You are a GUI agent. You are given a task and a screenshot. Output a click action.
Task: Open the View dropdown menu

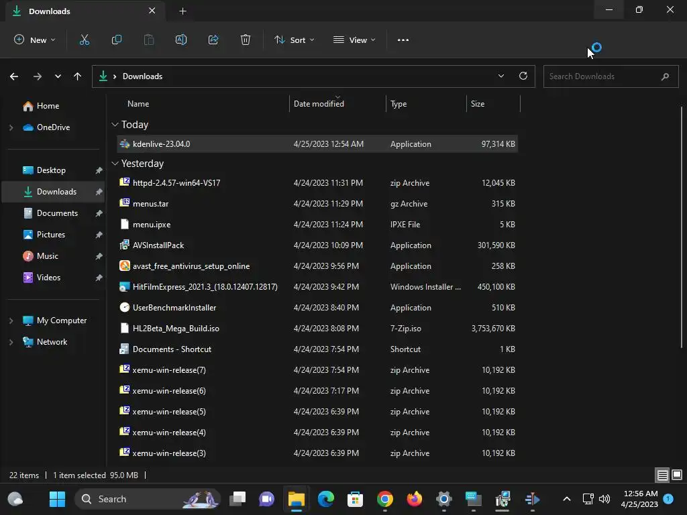point(354,40)
